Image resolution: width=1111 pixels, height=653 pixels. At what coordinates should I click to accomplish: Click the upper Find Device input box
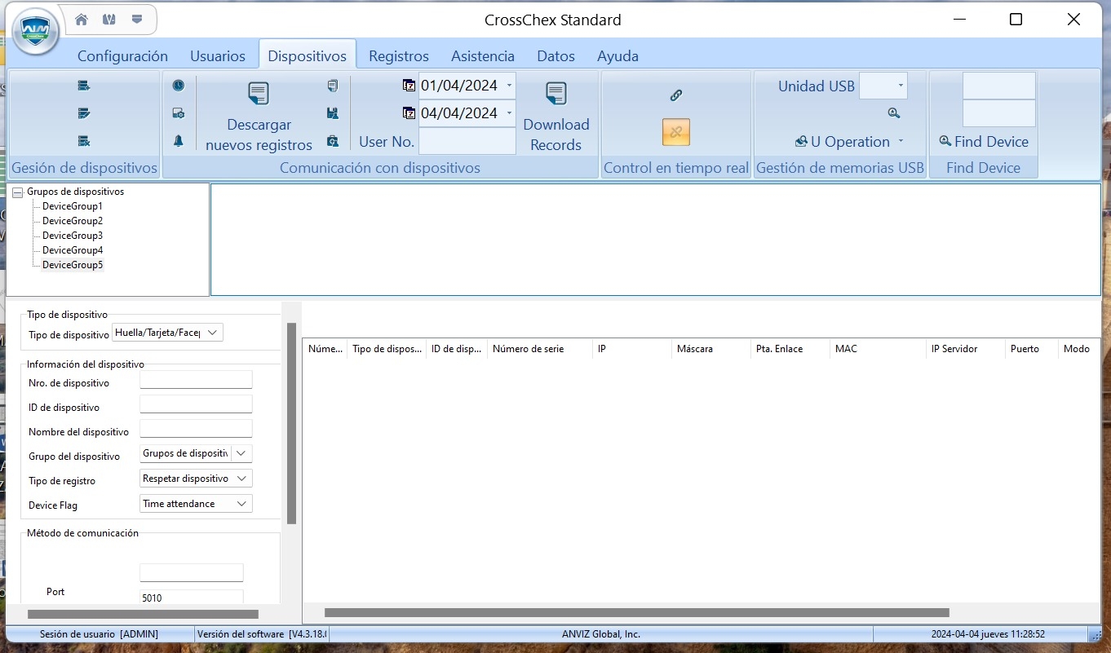click(x=999, y=86)
